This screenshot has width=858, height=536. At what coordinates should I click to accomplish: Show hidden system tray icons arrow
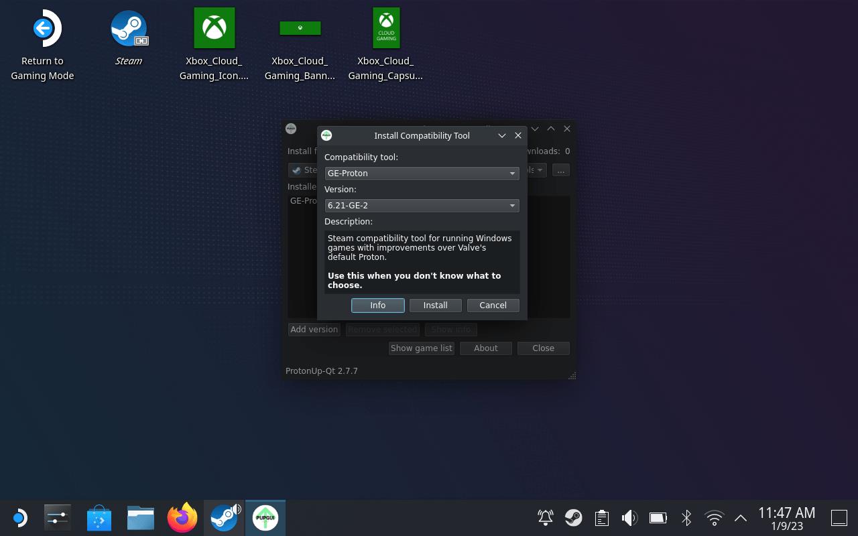click(x=741, y=518)
